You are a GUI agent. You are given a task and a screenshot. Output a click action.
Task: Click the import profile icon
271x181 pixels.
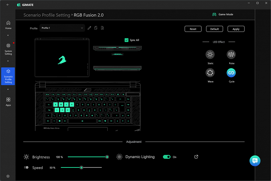point(96,28)
